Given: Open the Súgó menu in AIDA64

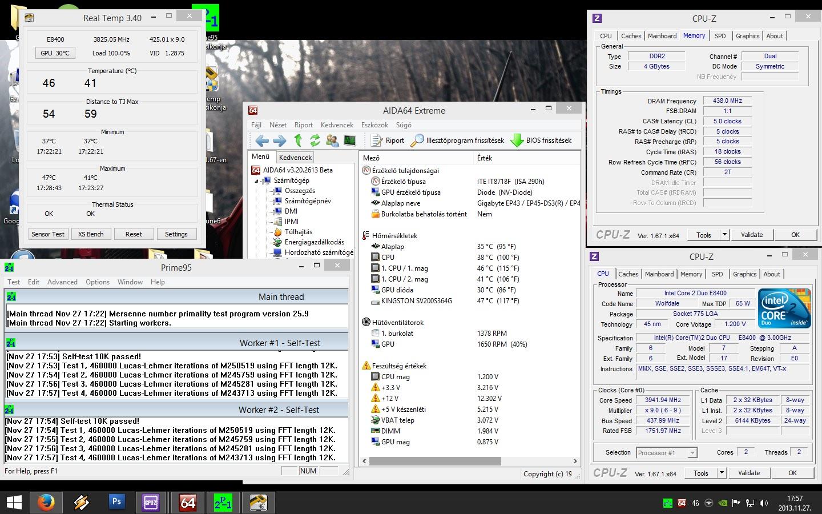Looking at the screenshot, I should tap(404, 125).
